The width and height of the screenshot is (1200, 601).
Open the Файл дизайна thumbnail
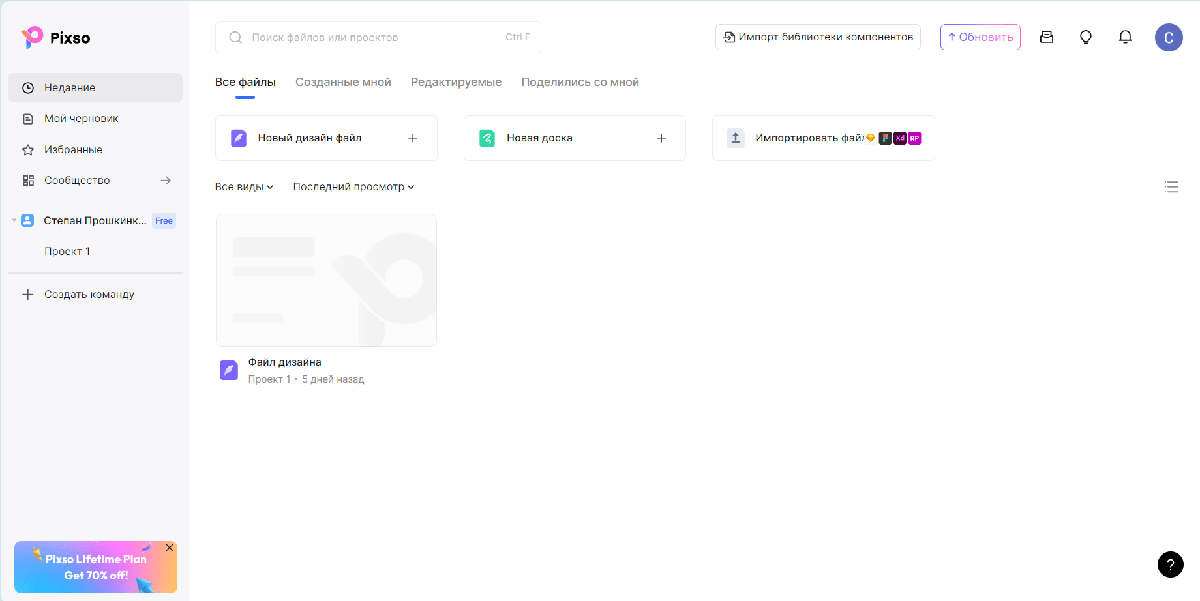pyautogui.click(x=326, y=280)
